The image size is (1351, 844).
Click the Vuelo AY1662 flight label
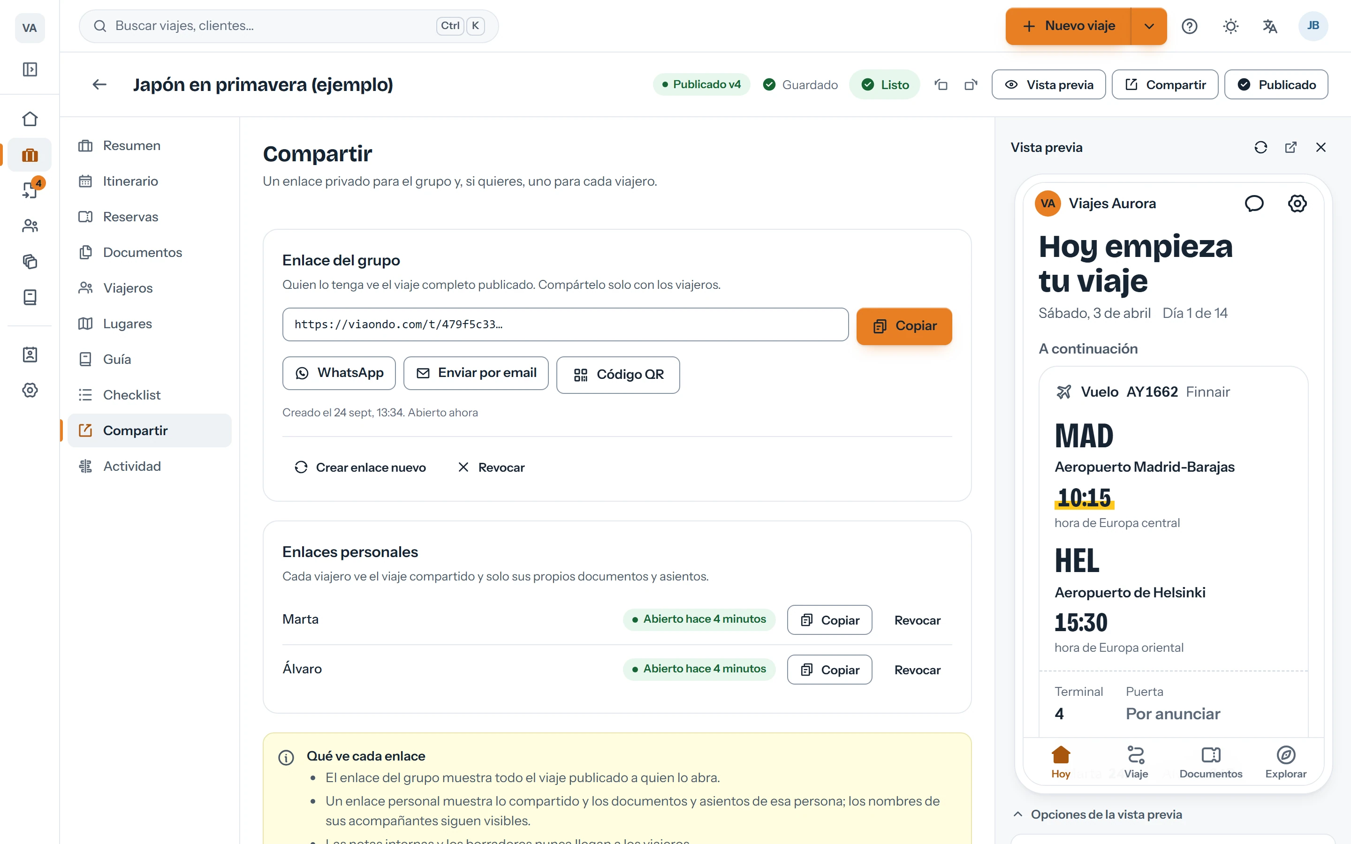(1129, 392)
